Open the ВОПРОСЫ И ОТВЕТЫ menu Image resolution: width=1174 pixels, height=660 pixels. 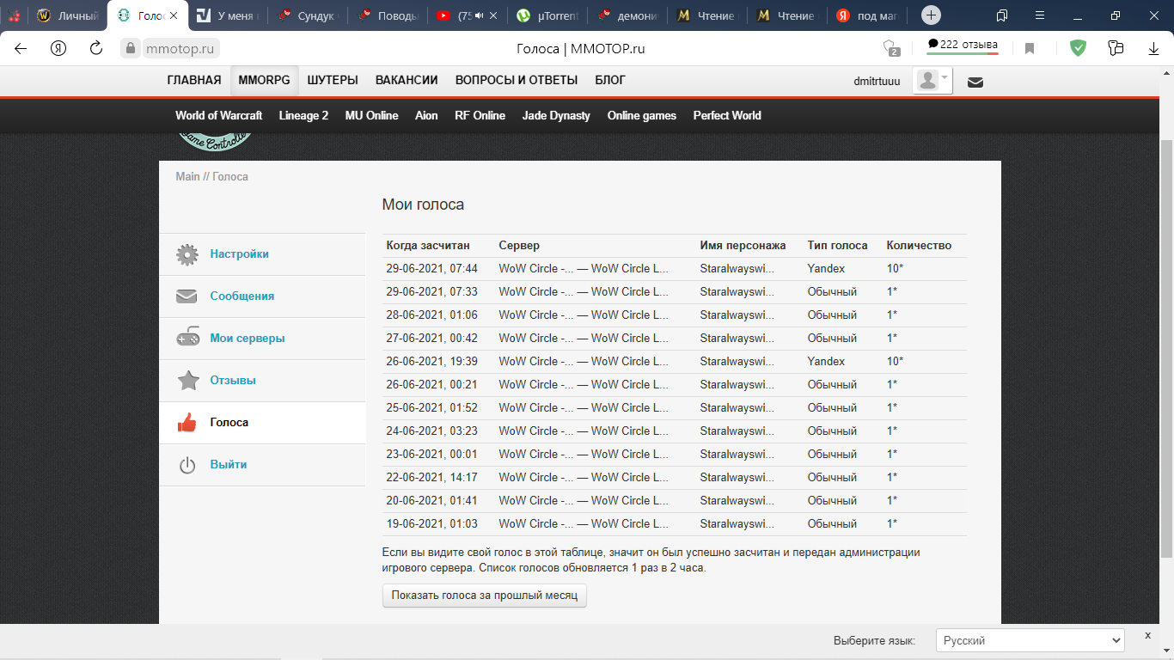517,80
